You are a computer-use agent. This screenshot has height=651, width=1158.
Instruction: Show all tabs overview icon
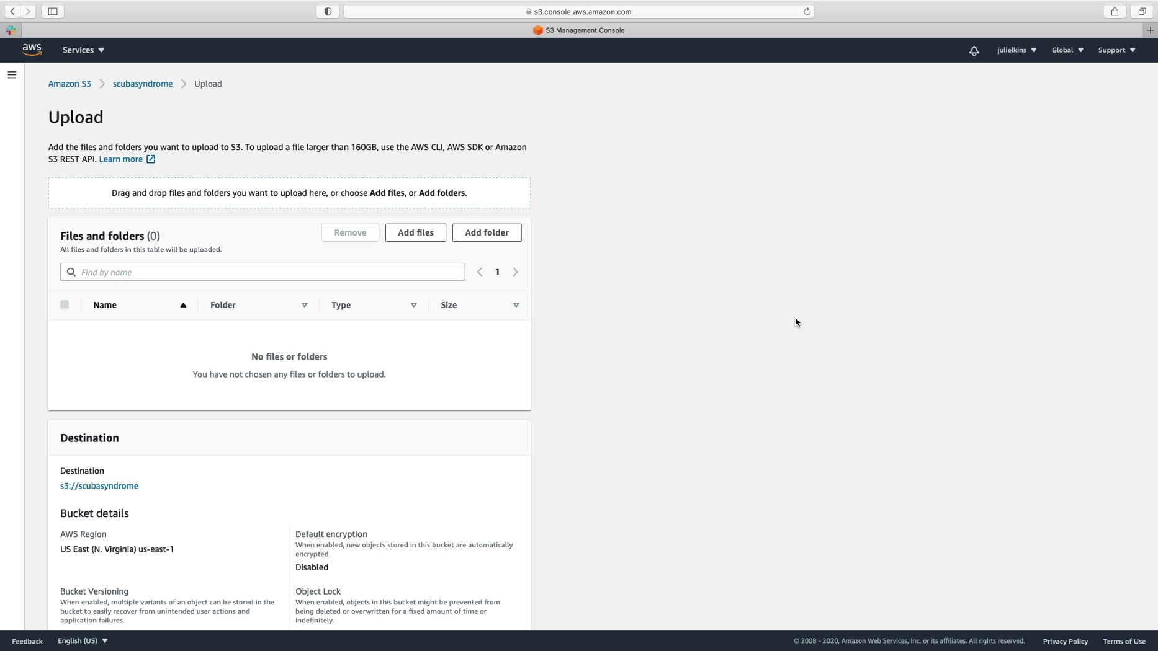tap(1142, 11)
